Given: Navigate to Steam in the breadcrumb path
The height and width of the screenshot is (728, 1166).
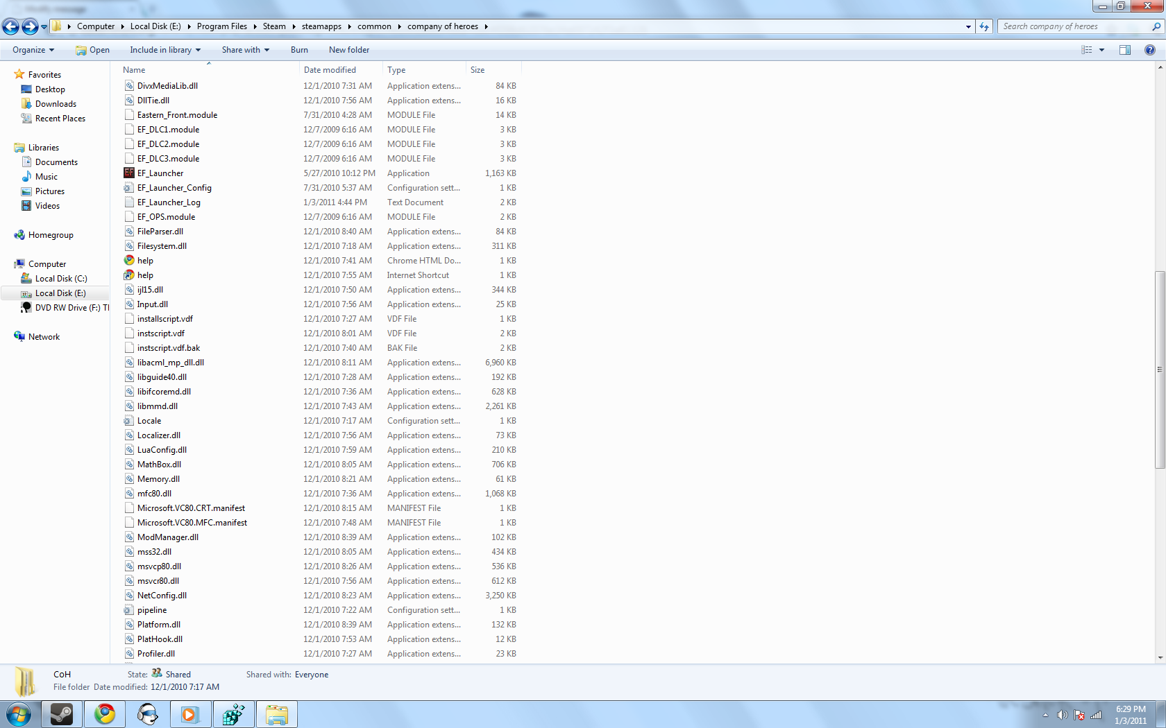Looking at the screenshot, I should pyautogui.click(x=274, y=26).
